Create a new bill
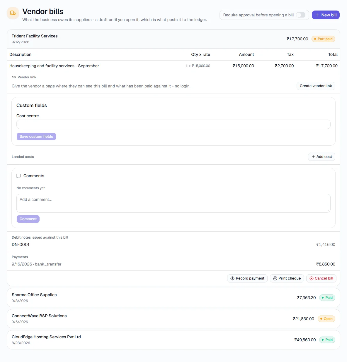Viewport: 347px width, 362px height. 326,15
